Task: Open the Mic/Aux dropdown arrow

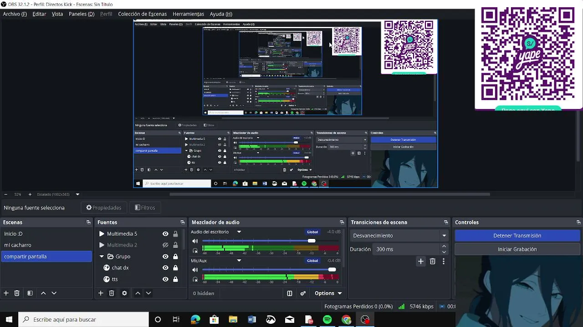Action: [x=239, y=261]
